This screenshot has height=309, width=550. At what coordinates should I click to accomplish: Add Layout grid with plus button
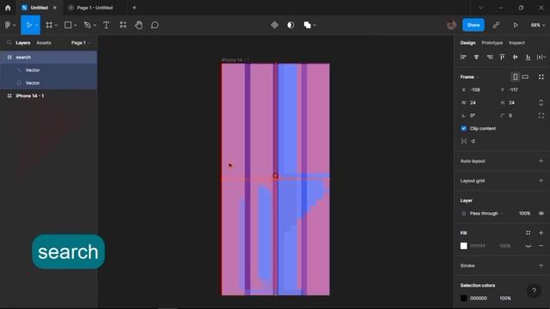point(541,181)
